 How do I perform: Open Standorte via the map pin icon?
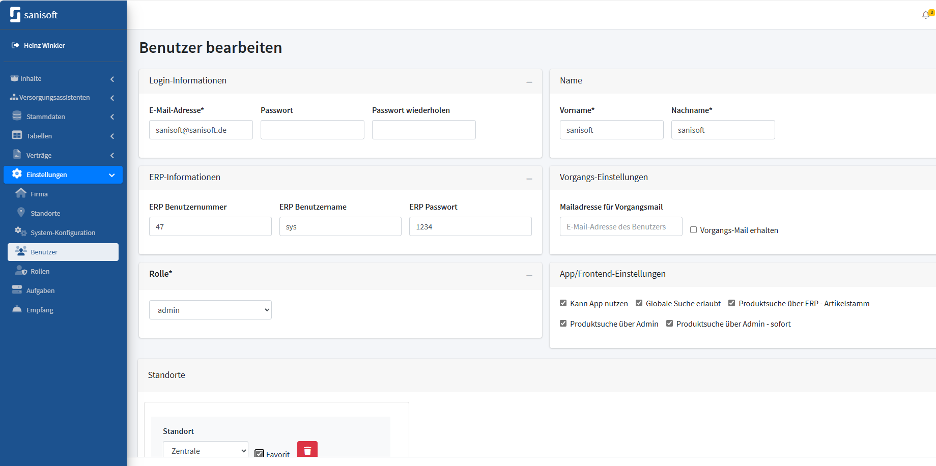(x=21, y=213)
